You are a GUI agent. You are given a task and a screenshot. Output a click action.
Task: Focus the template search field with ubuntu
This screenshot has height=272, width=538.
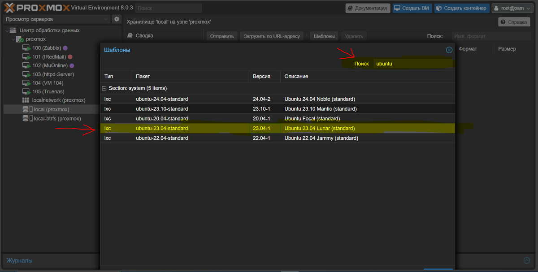412,64
